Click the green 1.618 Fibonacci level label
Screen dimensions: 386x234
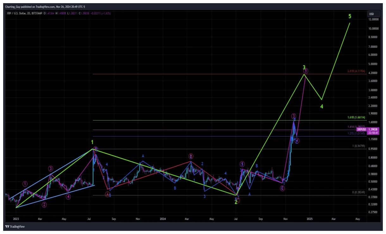pyautogui.click(x=356, y=117)
